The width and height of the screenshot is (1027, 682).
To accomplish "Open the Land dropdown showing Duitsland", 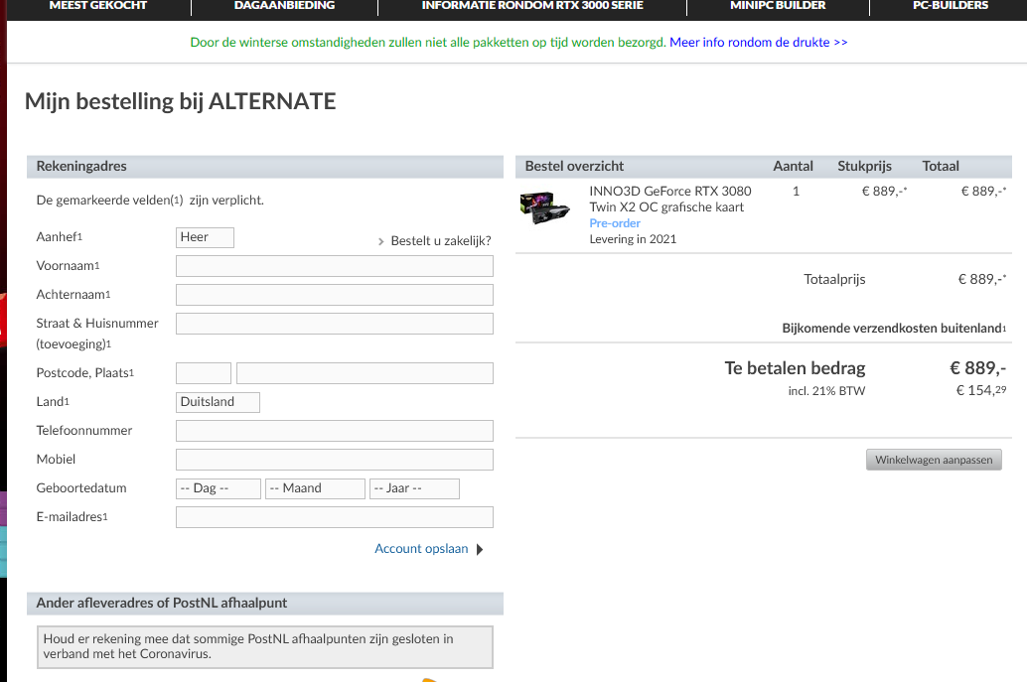I will 218,402.
